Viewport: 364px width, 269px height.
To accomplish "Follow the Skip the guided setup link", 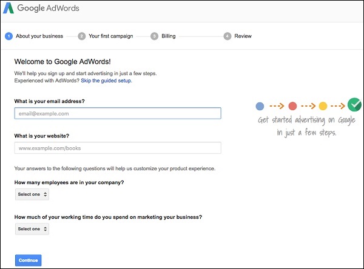I will pyautogui.click(x=106, y=81).
